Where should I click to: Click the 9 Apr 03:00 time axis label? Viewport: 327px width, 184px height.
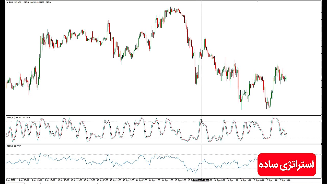tap(24, 180)
